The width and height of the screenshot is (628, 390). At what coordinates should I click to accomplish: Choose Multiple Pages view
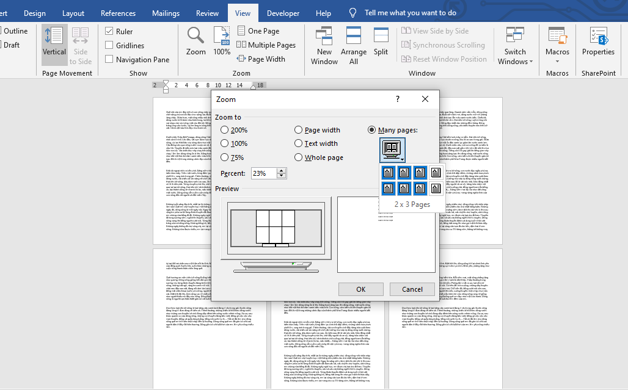pyautogui.click(x=266, y=45)
